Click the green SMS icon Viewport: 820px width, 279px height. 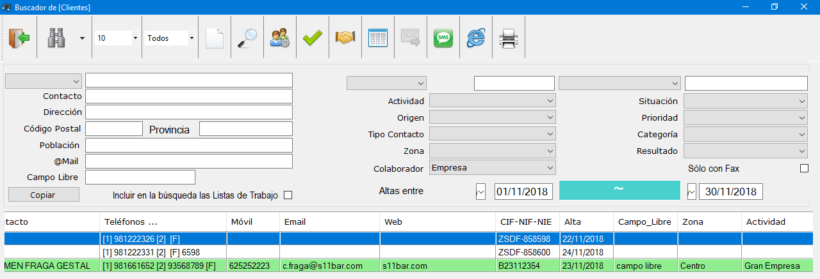point(443,38)
